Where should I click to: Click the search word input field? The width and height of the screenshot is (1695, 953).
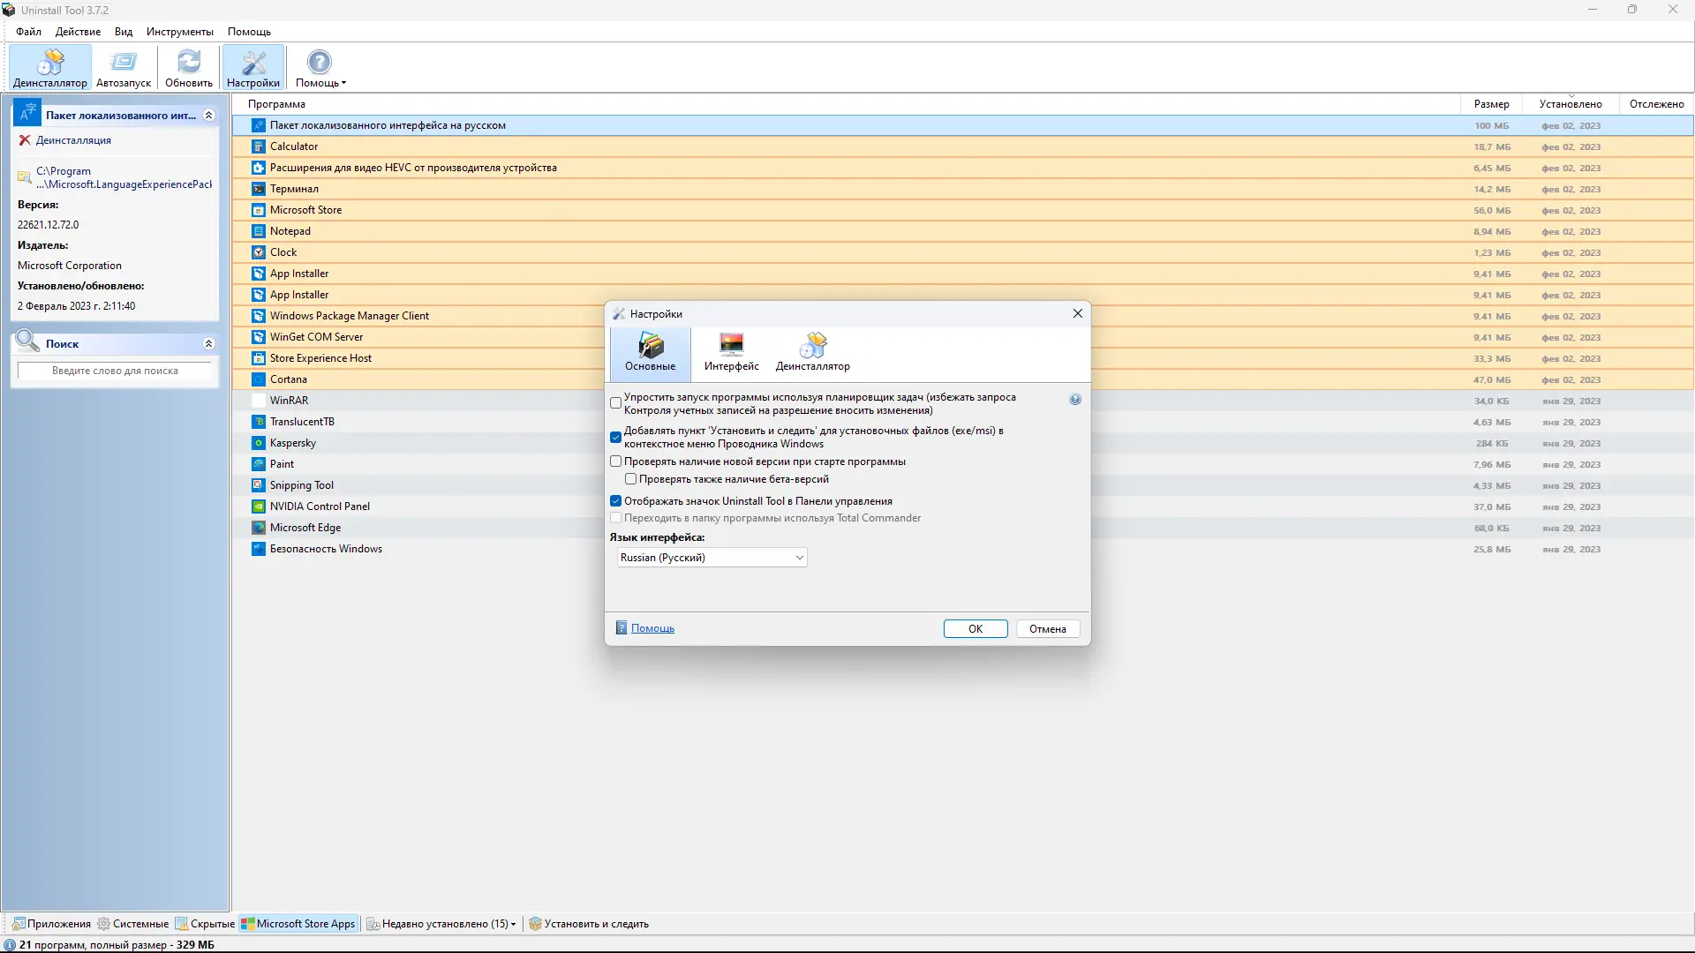(115, 371)
